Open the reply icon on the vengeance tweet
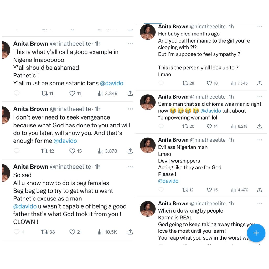The height and width of the screenshot is (269, 269). pos(17,151)
